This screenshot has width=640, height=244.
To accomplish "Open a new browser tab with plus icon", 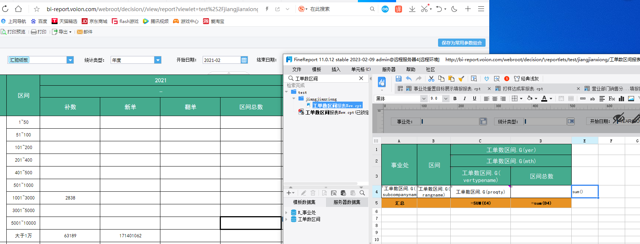I will (468, 9).
